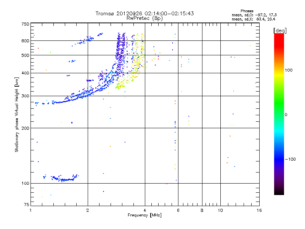Click the y-axis '500' tick label
Screen dimensions: 305x229
[25, 55]
